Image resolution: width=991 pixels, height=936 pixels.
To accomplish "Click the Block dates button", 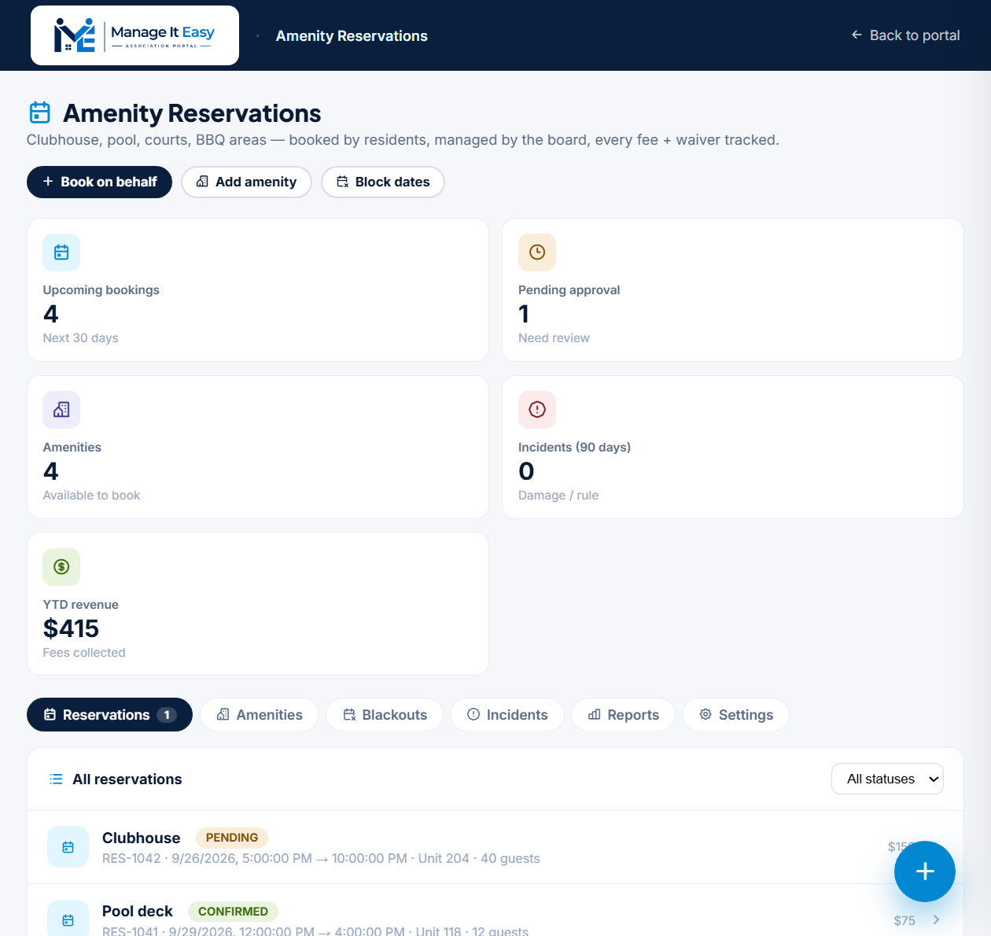I will [x=383, y=182].
